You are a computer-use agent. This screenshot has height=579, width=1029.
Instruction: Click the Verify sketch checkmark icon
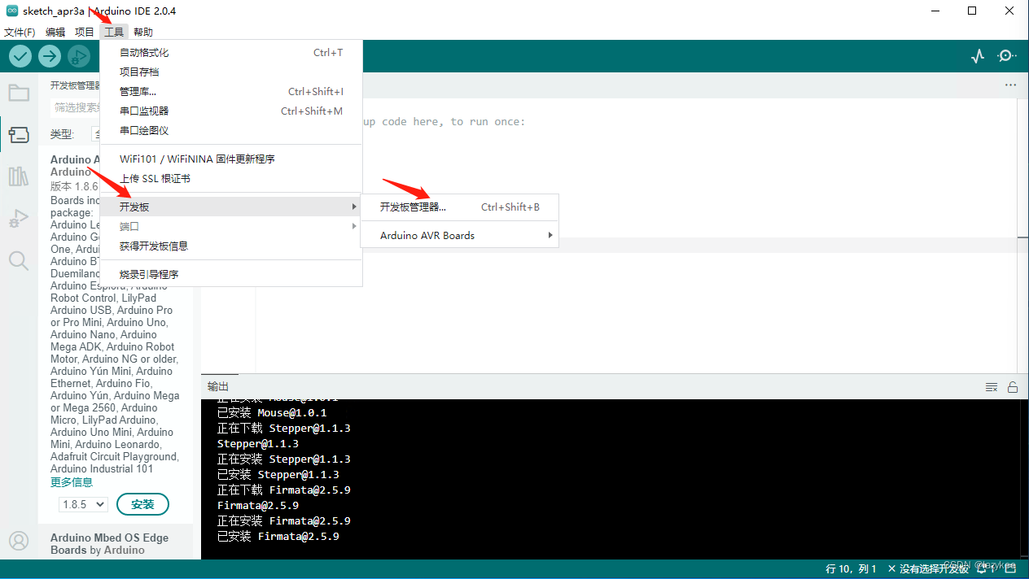pos(20,56)
